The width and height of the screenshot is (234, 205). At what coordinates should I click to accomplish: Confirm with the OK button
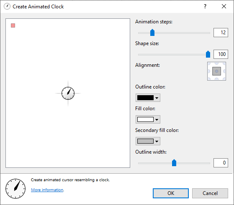coord(171,193)
